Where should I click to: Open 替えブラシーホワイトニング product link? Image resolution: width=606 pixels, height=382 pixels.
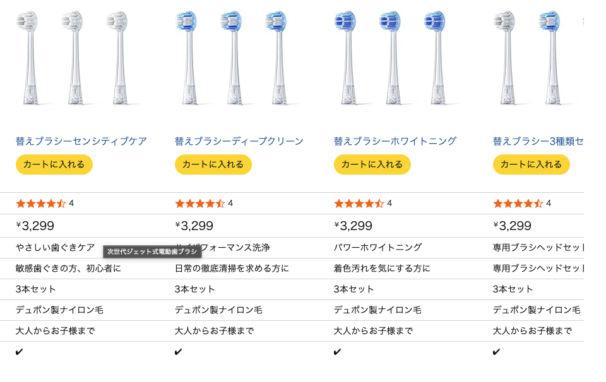(x=395, y=141)
